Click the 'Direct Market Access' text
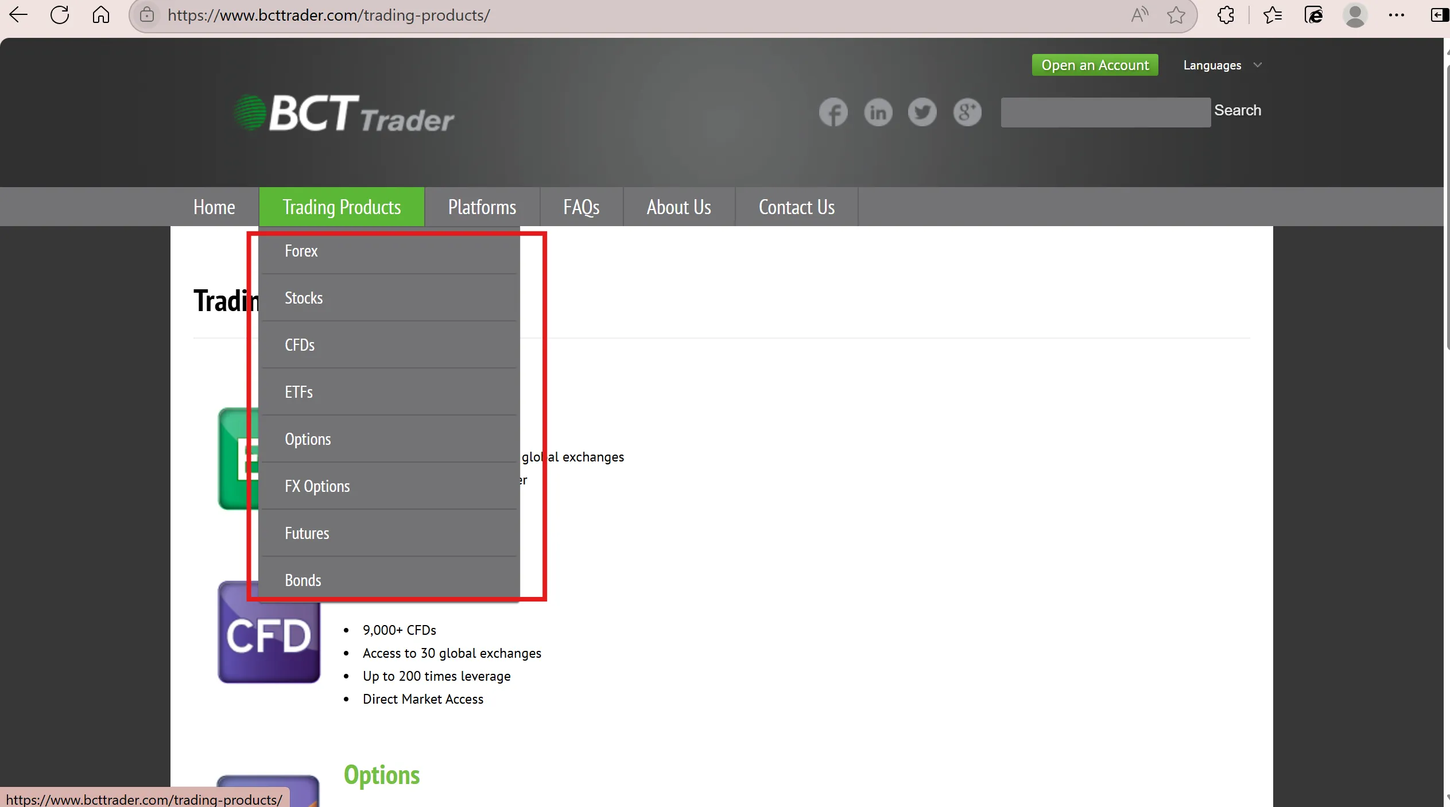The width and height of the screenshot is (1450, 807). pyautogui.click(x=423, y=699)
